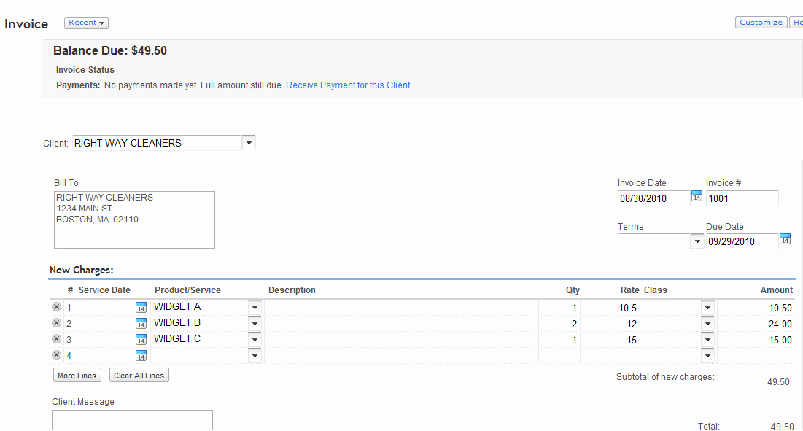Open Class dropdown for line 3
This screenshot has height=431, width=803.
pos(707,340)
